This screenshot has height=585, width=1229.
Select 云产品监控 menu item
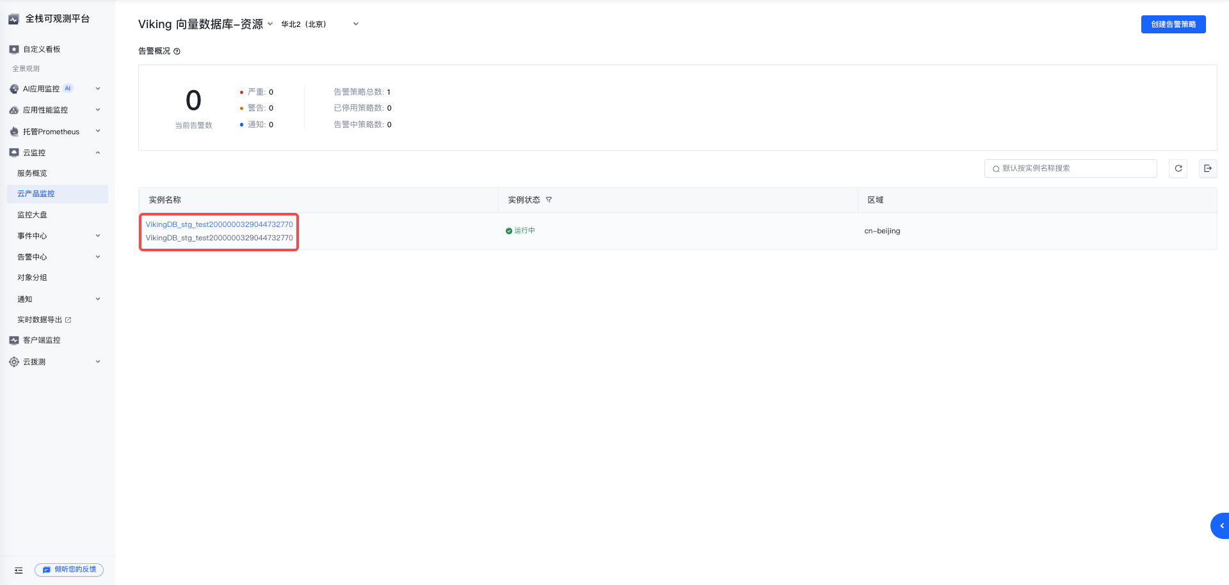[58, 194]
